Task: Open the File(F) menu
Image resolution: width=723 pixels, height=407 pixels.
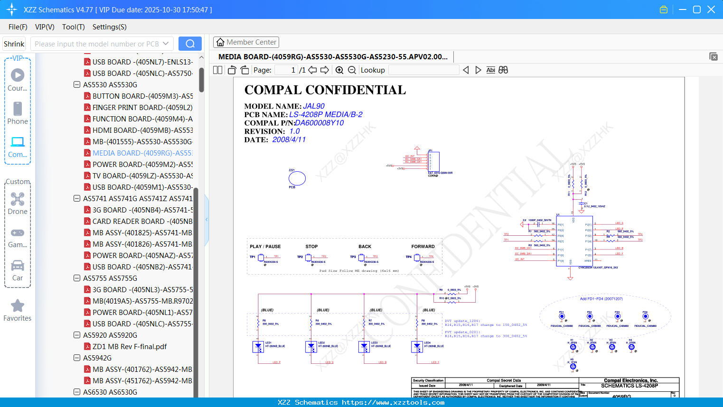Action: (18, 27)
